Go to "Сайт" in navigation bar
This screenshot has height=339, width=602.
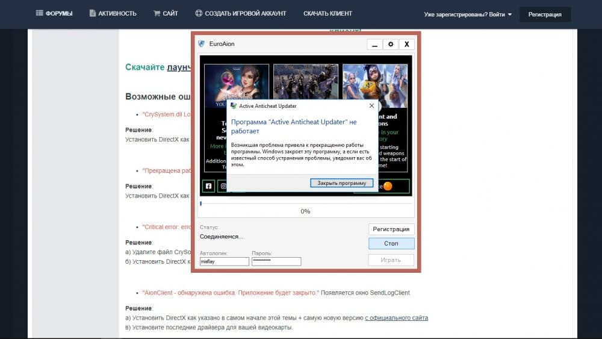pyautogui.click(x=166, y=13)
